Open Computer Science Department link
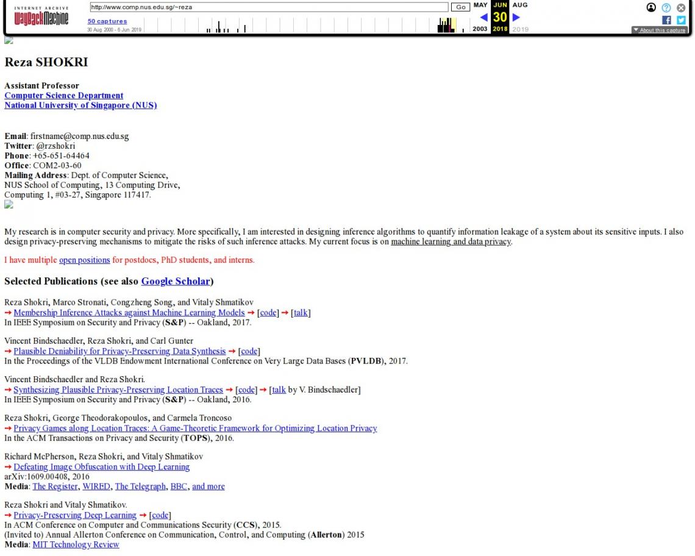This screenshot has height=556, width=695. [x=64, y=95]
